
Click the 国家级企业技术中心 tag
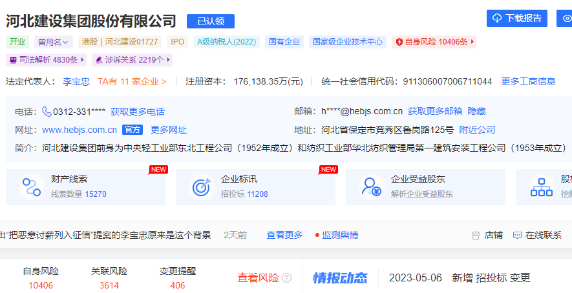(348, 42)
